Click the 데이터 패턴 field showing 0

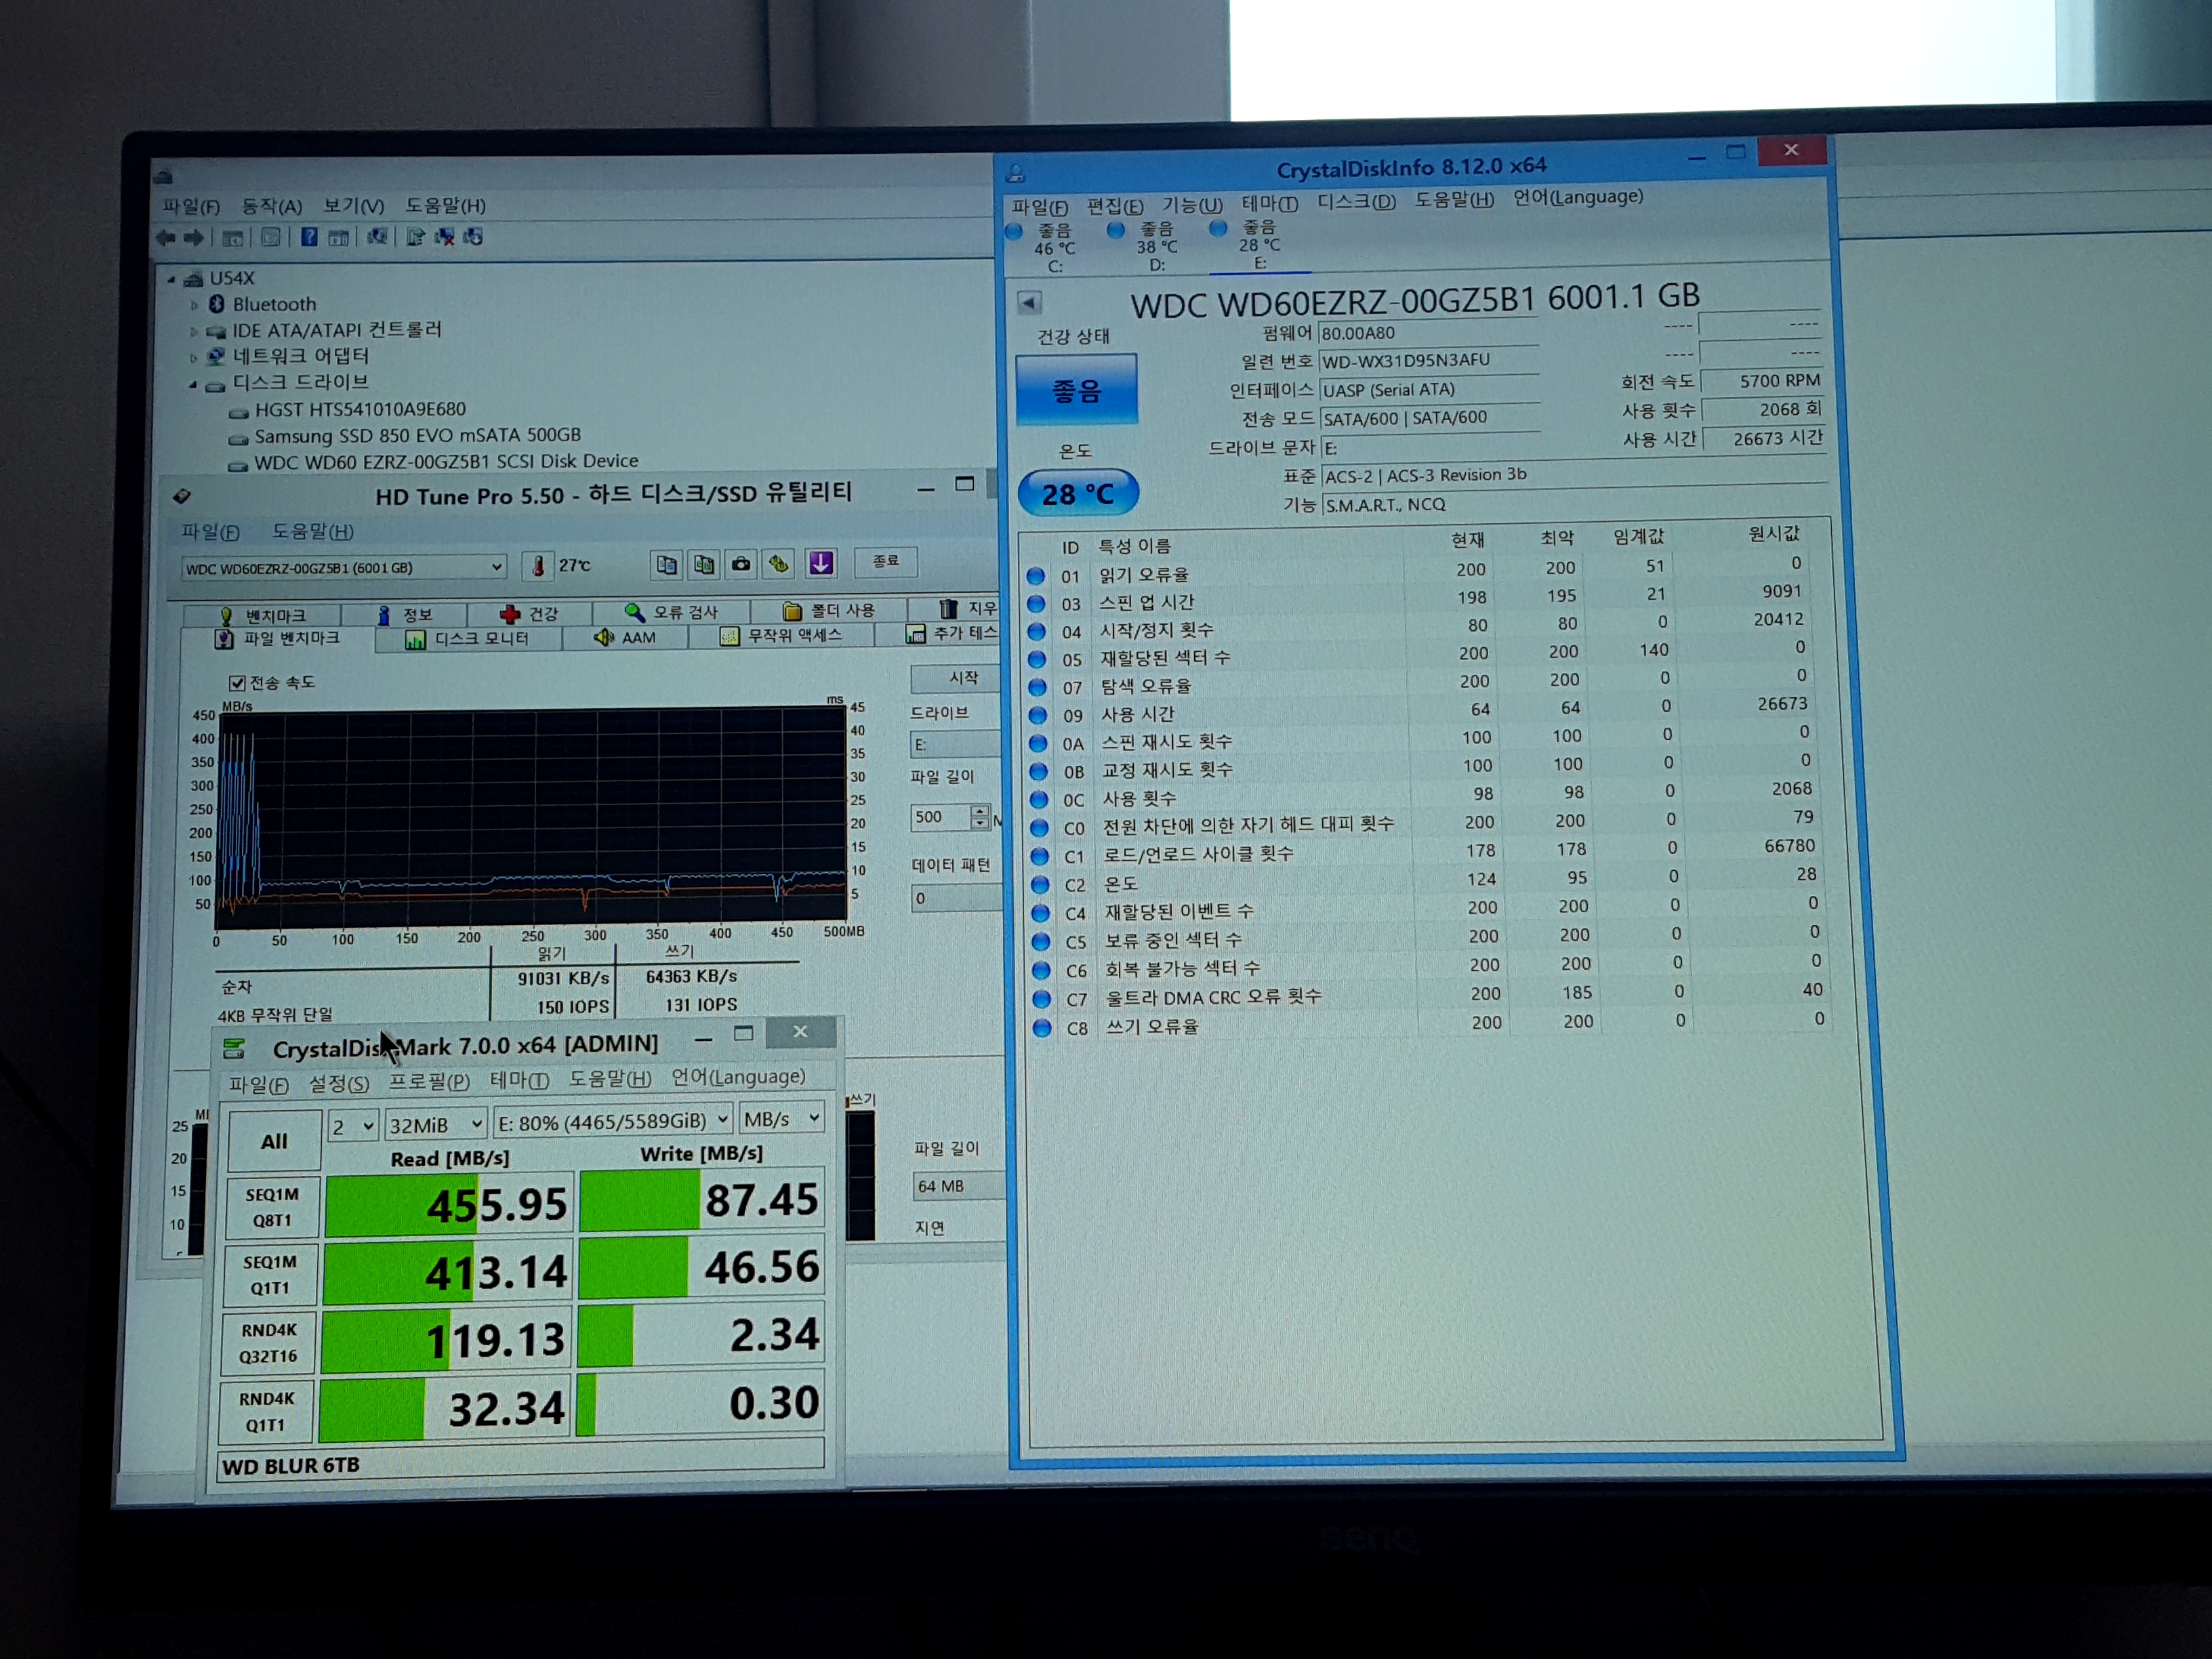point(957,898)
